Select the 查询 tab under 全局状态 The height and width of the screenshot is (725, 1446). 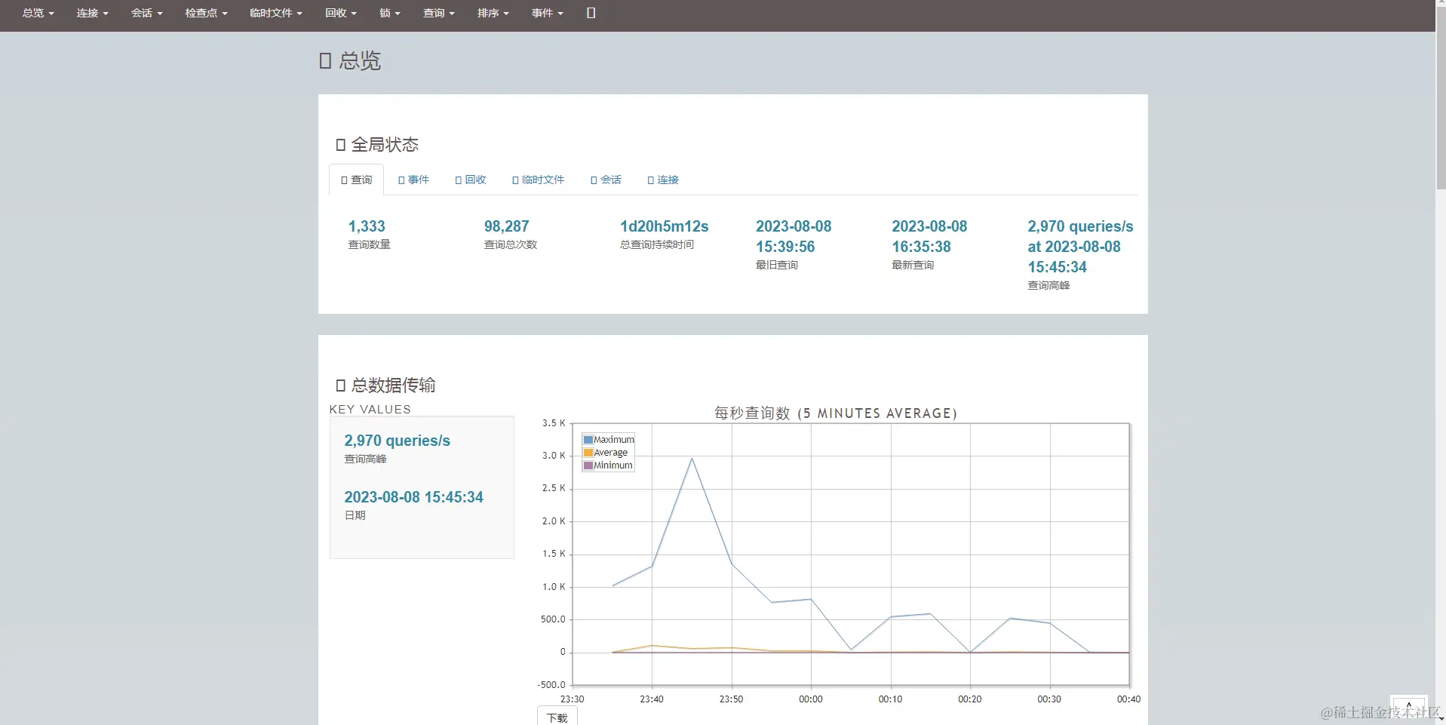[357, 180]
